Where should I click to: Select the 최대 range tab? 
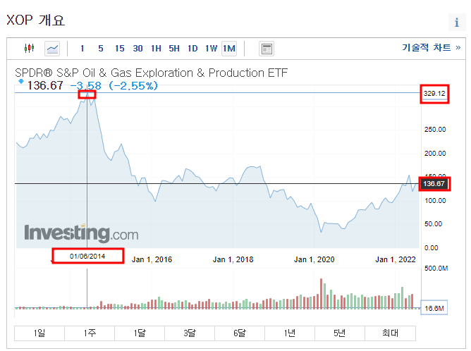[390, 333]
